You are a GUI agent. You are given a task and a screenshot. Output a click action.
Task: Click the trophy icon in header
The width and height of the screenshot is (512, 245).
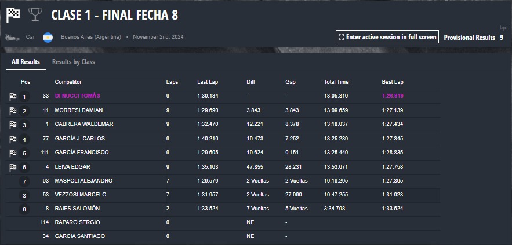[35, 15]
